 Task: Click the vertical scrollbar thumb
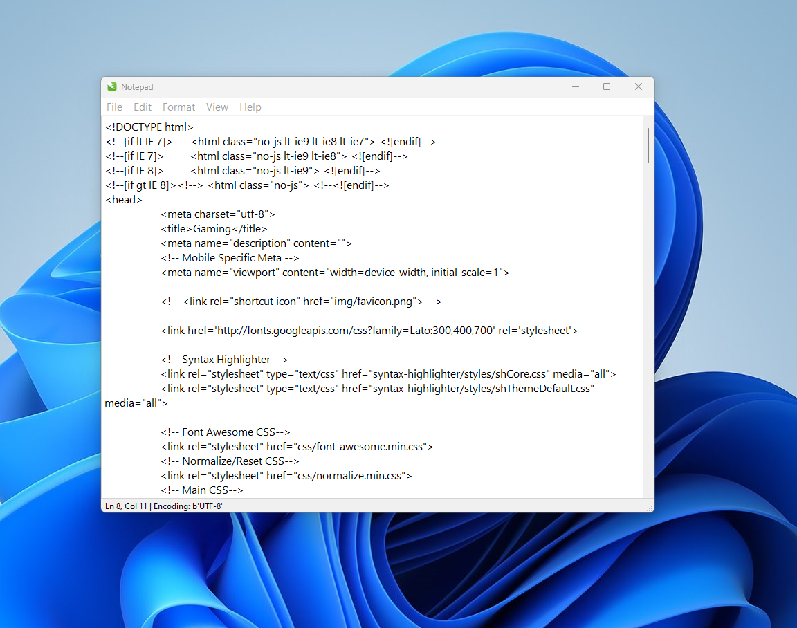[648, 145]
